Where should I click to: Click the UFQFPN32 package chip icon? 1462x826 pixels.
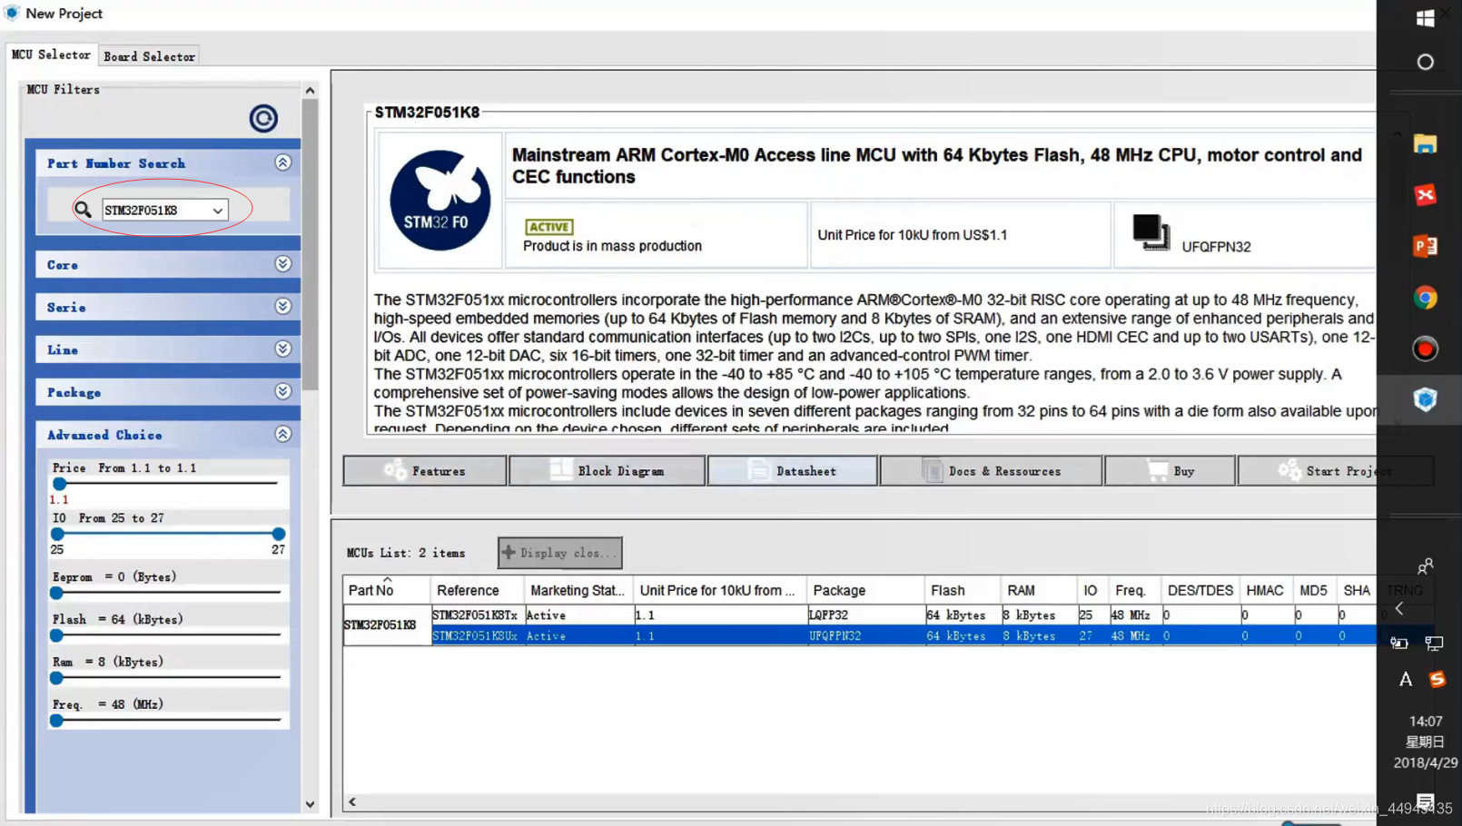click(x=1151, y=232)
